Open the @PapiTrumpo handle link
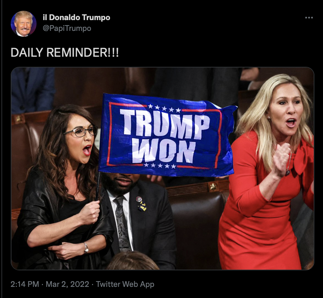 tap(67, 28)
